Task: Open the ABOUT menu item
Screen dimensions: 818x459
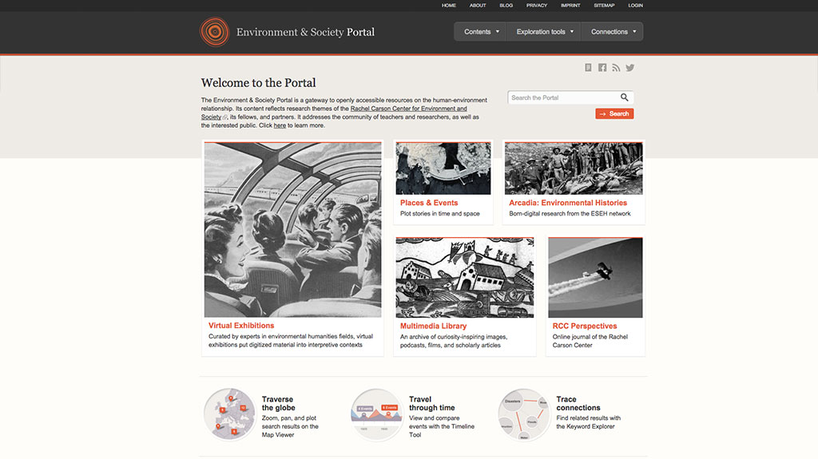Action: tap(478, 6)
